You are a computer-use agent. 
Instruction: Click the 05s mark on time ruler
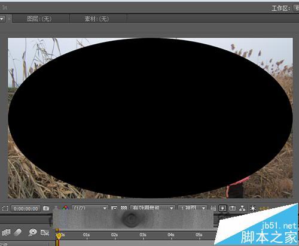pyautogui.click(x=199, y=235)
